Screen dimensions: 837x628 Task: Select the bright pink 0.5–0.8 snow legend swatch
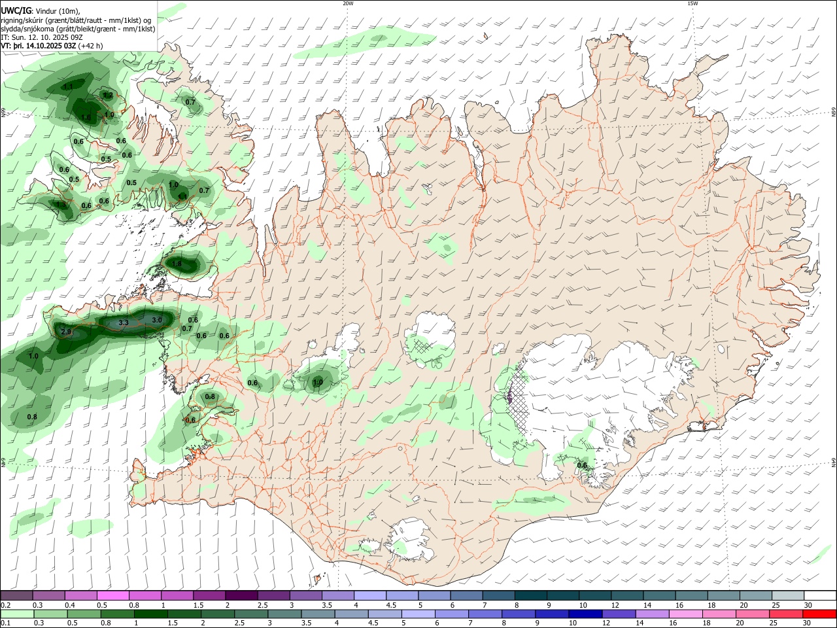pos(112,595)
